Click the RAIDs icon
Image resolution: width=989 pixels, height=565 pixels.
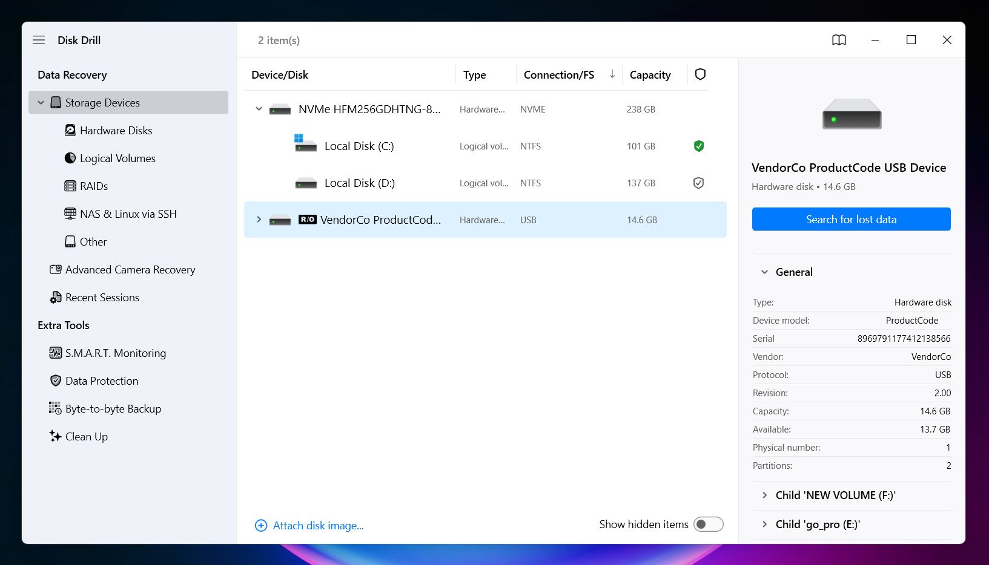pyautogui.click(x=70, y=186)
